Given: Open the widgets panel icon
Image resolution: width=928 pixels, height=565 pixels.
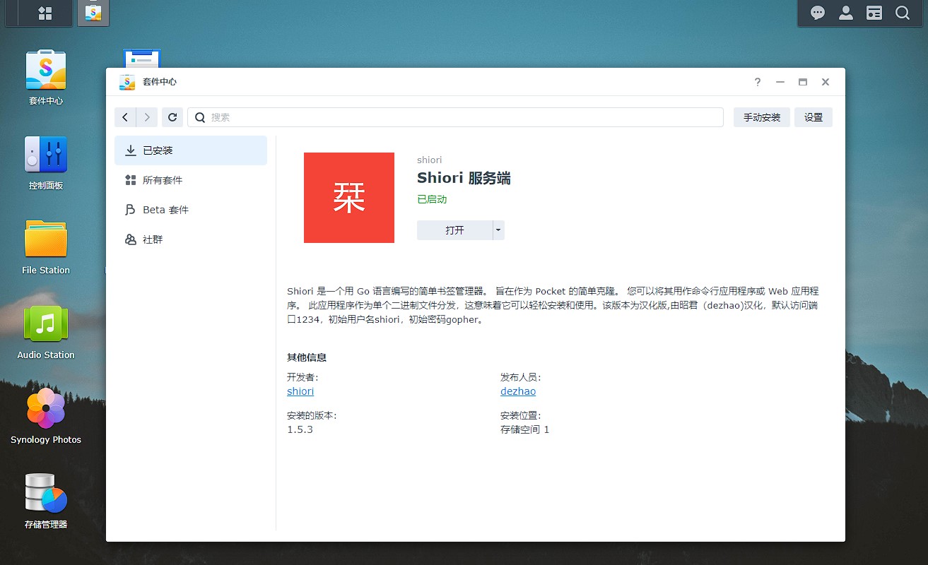Looking at the screenshot, I should click(x=874, y=13).
